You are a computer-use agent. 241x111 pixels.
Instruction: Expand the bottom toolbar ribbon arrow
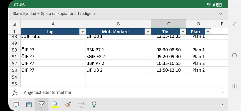click(222, 104)
